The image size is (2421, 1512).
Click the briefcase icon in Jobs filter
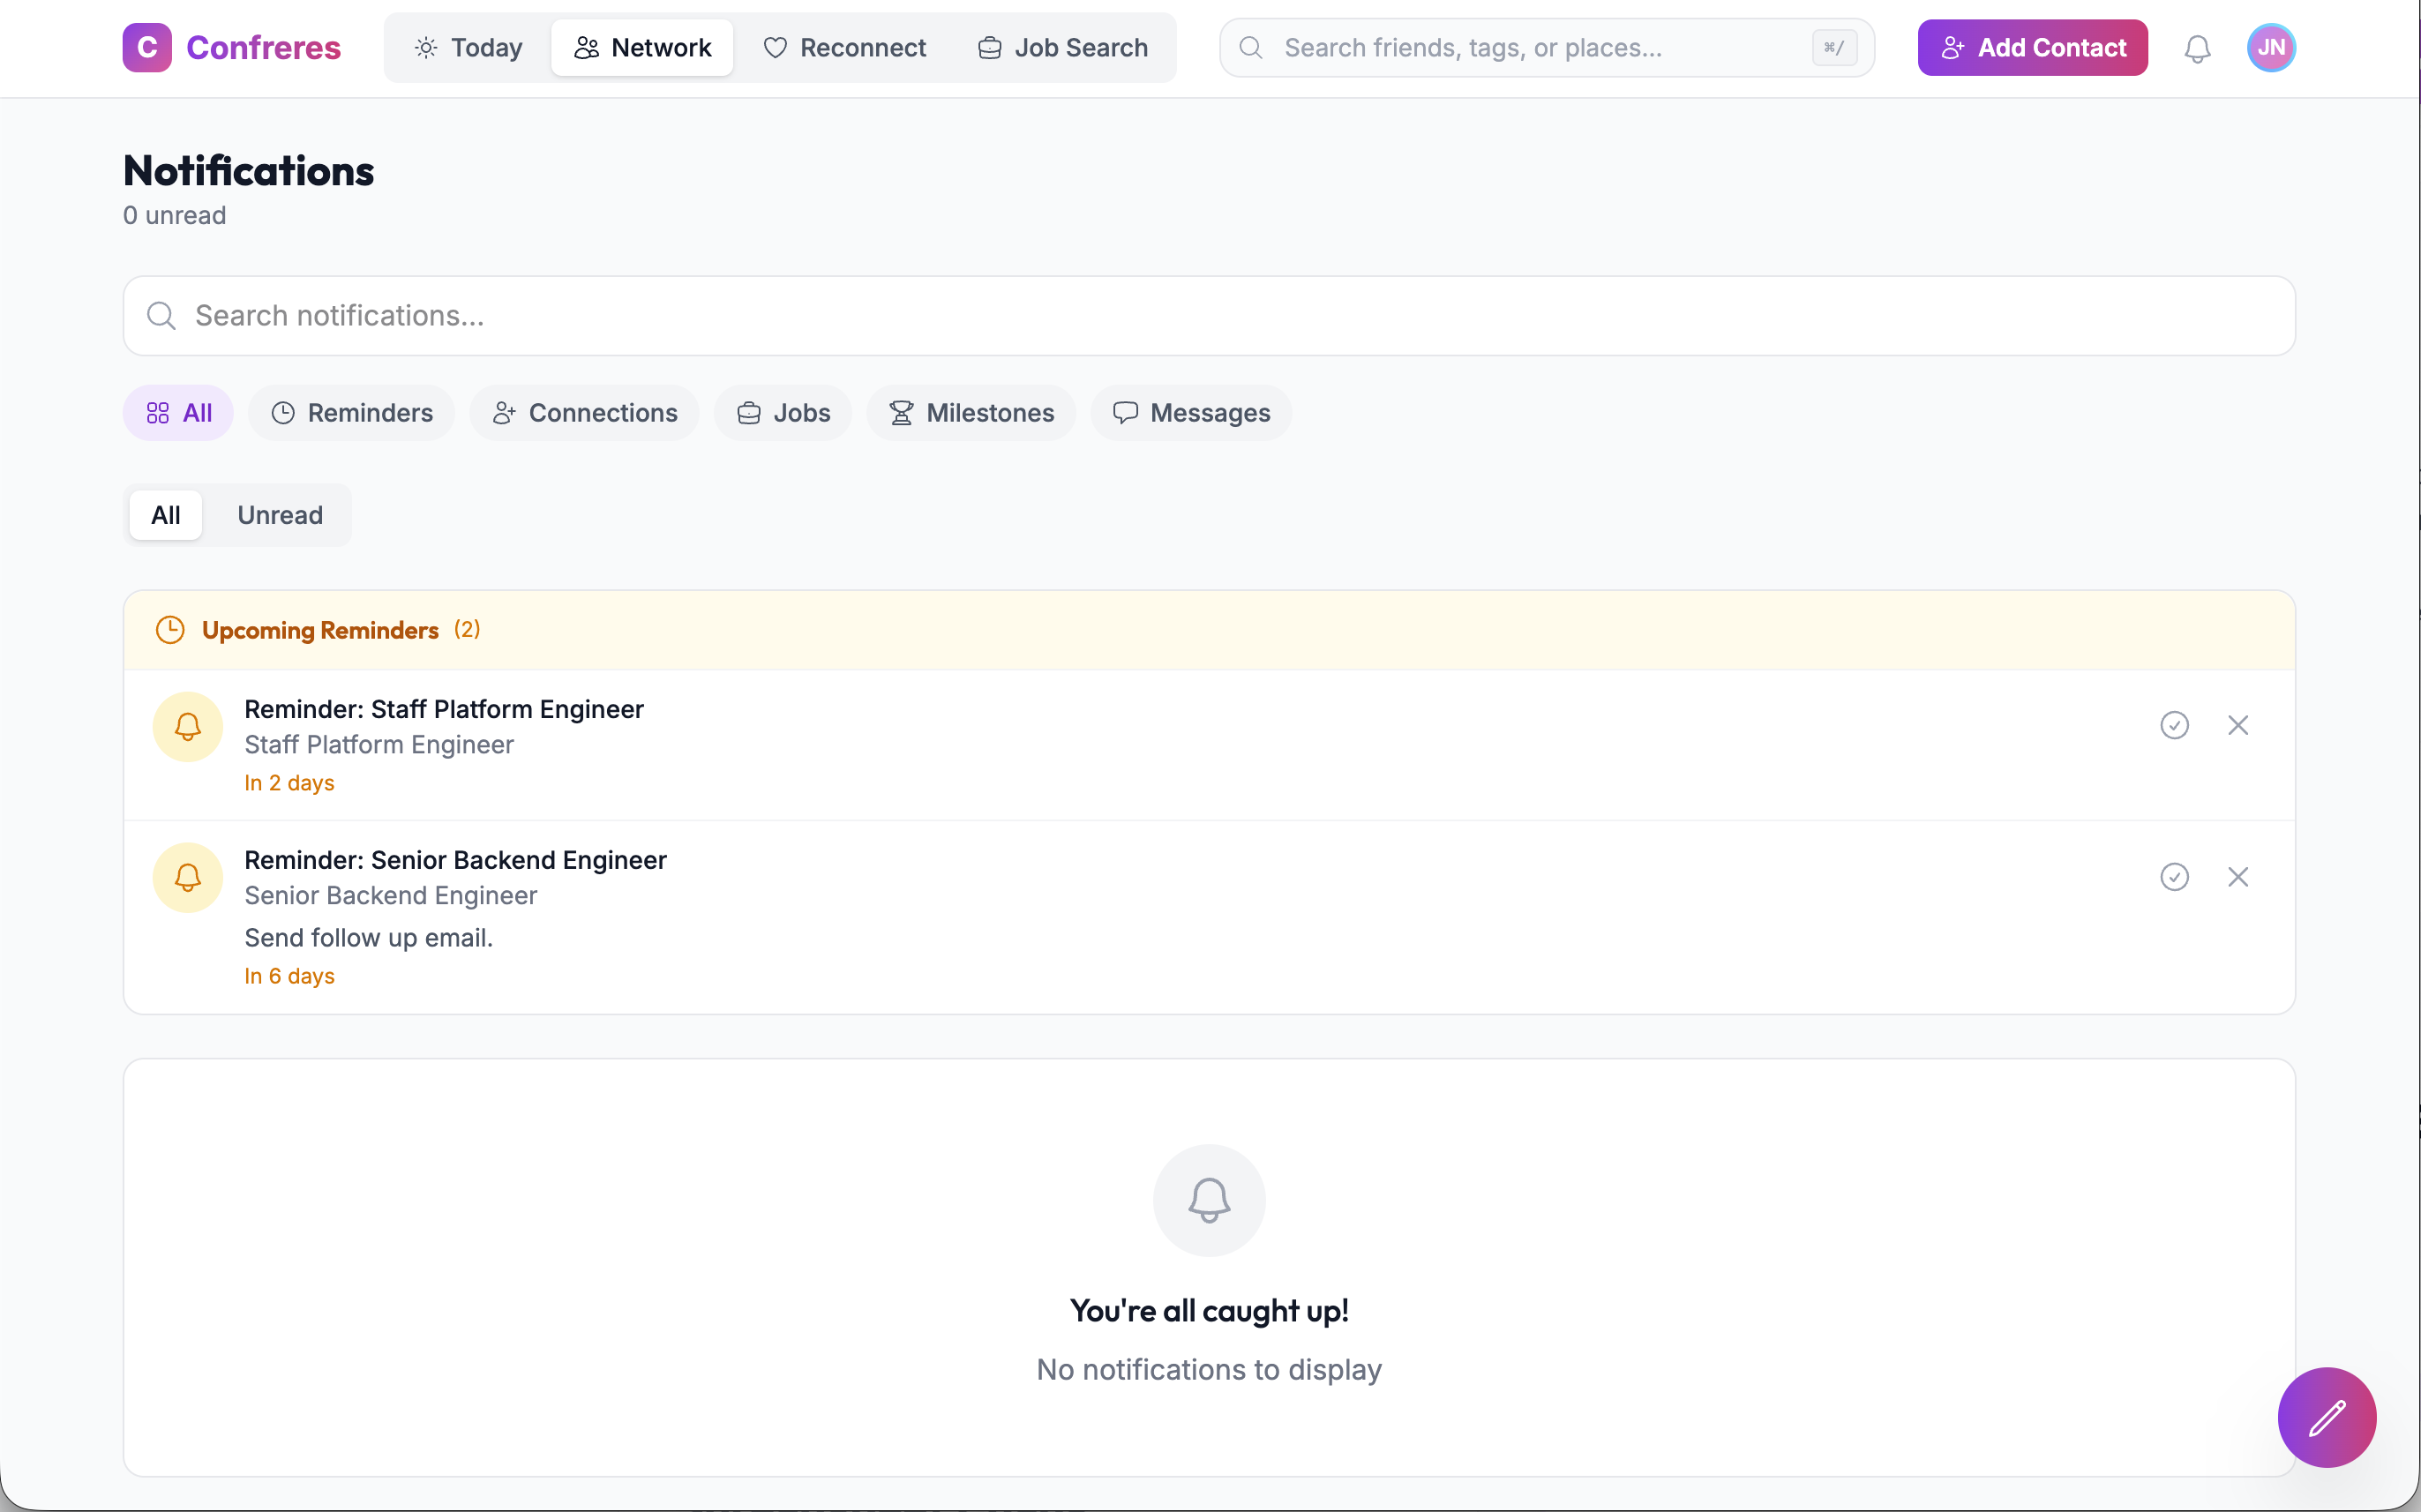pos(748,412)
